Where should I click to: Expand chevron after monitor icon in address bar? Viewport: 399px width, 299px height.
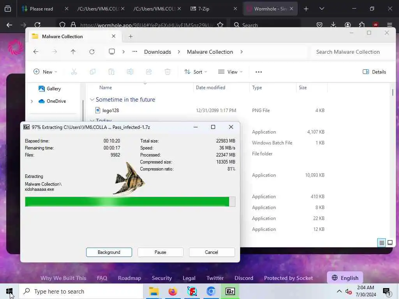coord(124,52)
